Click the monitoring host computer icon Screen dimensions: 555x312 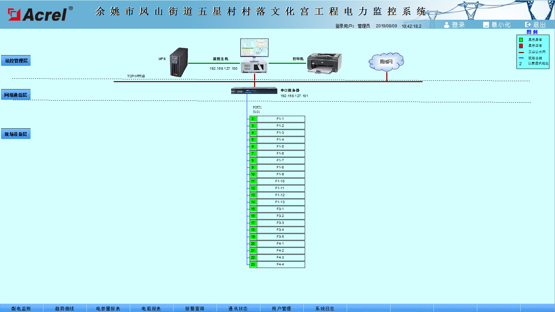254,55
